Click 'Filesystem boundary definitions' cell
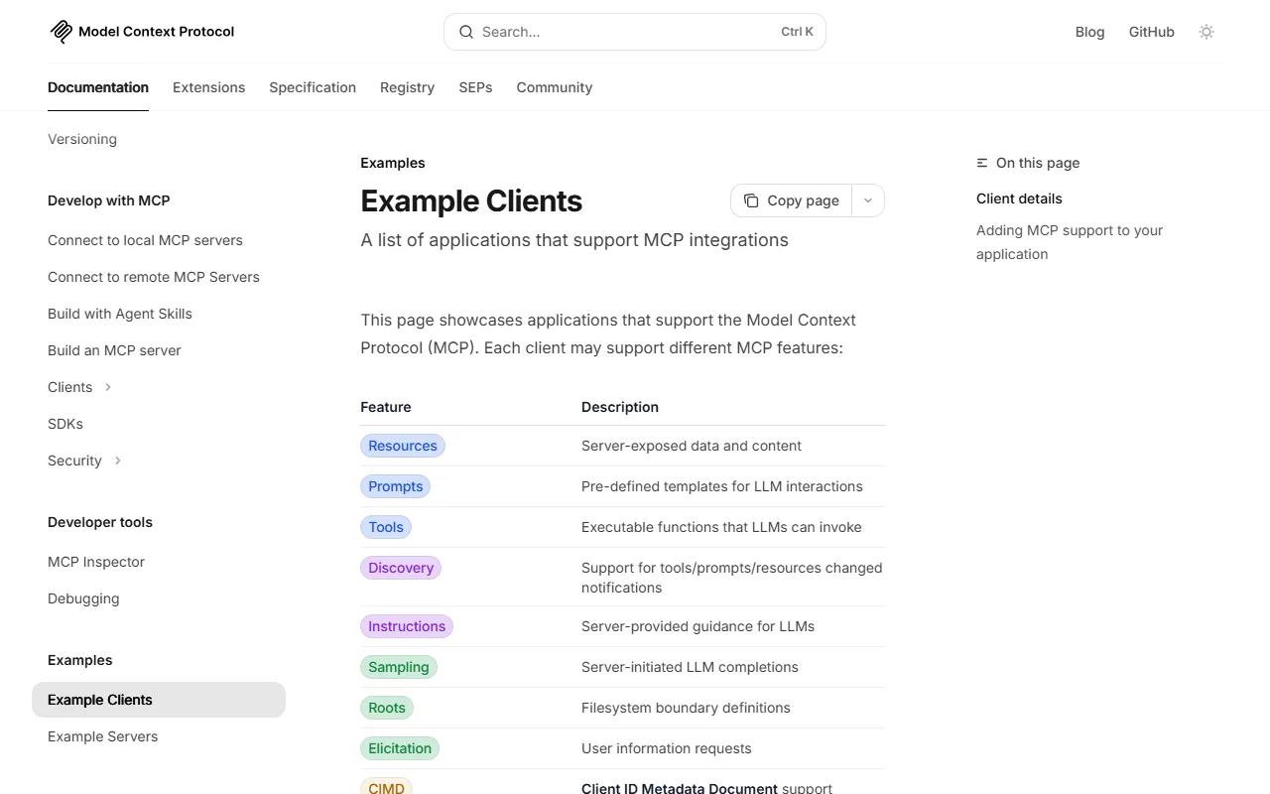Image resolution: width=1270 pixels, height=794 pixels. (686, 708)
